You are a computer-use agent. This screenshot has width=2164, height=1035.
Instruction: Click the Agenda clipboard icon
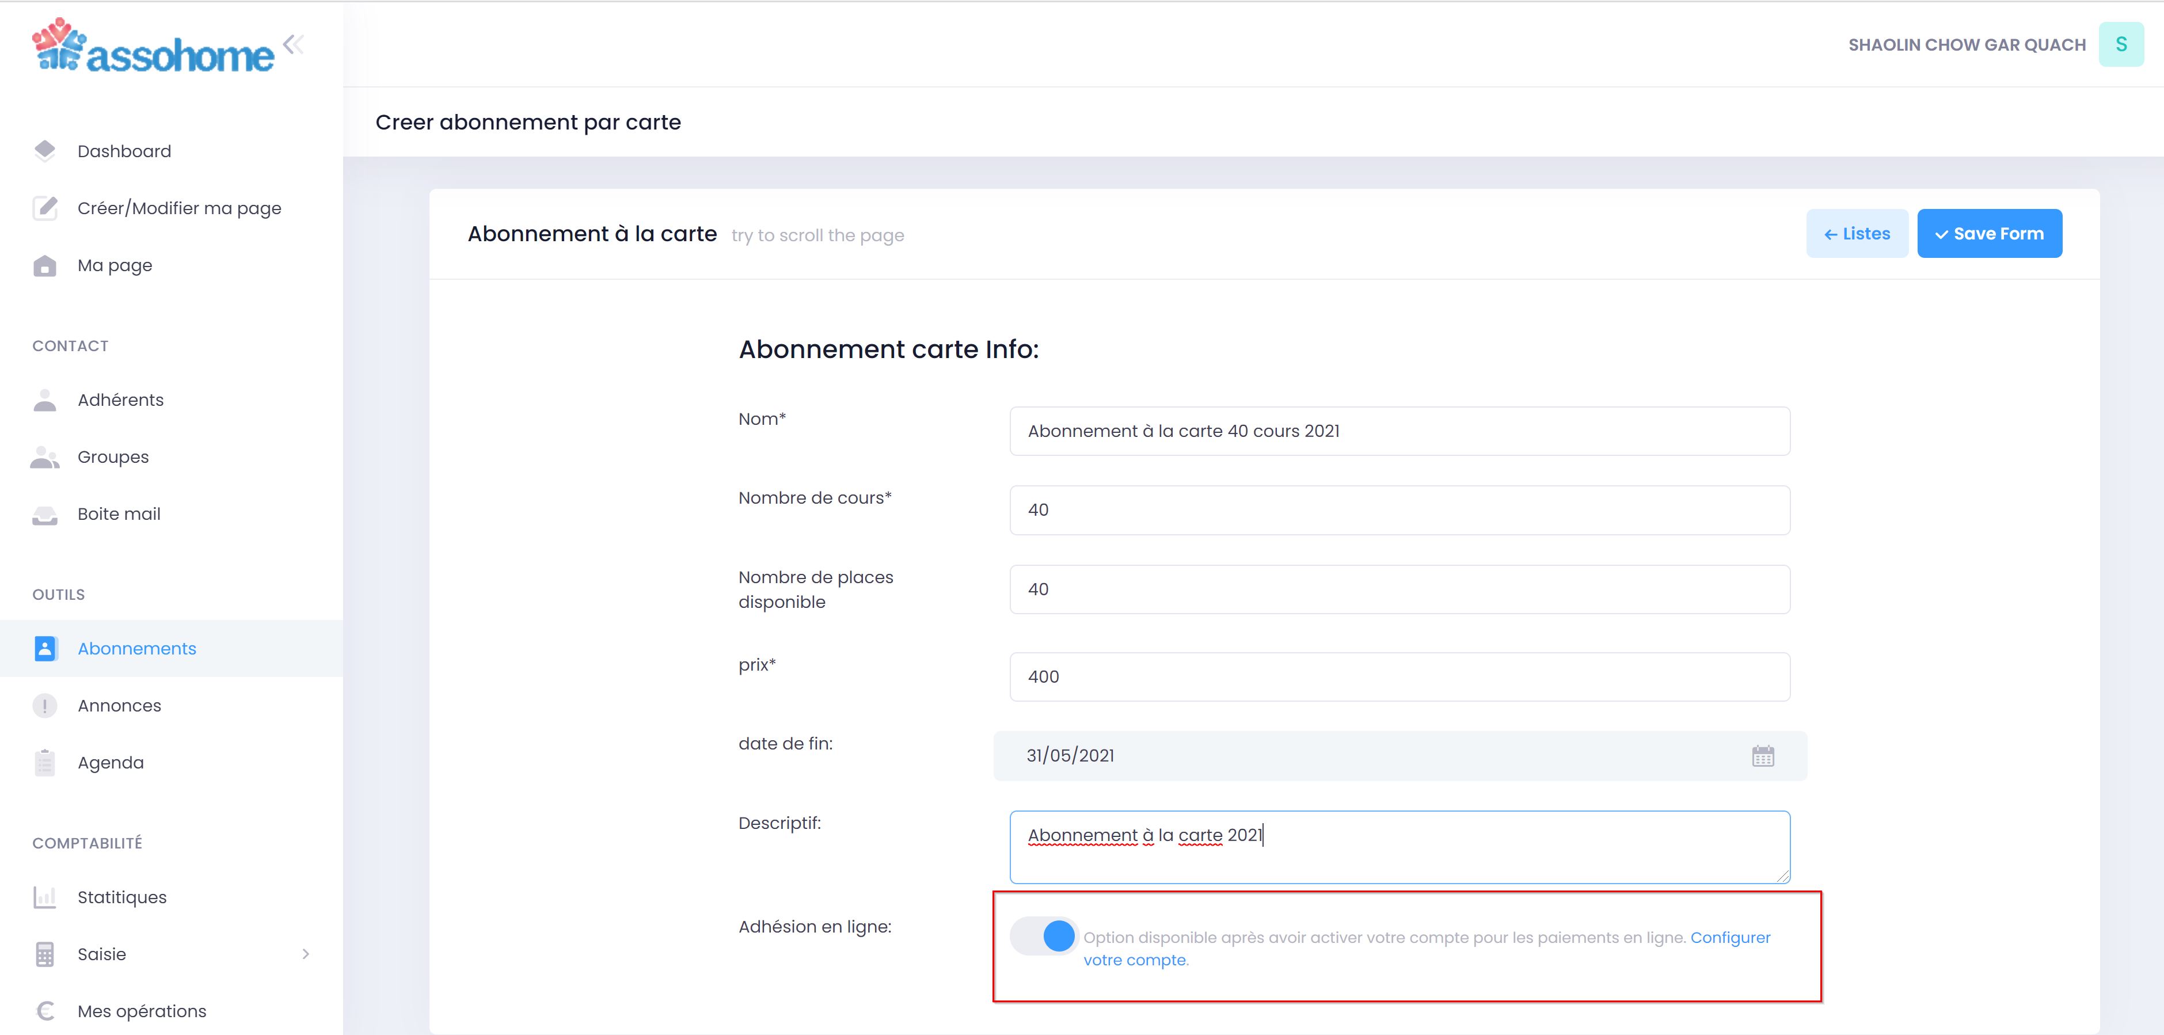[44, 763]
